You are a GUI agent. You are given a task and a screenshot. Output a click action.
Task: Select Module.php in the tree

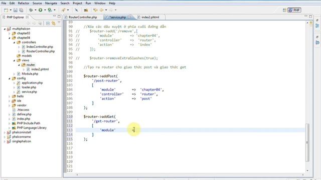pos(30,73)
